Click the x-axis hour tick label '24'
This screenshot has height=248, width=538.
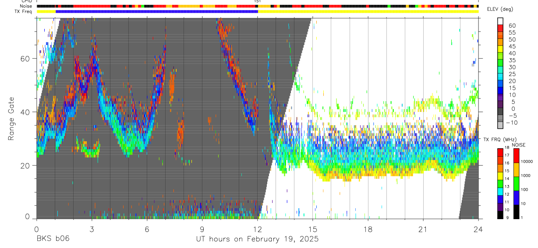pyautogui.click(x=478, y=229)
